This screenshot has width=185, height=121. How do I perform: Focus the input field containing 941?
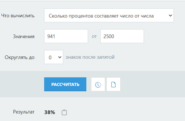pos(66,36)
